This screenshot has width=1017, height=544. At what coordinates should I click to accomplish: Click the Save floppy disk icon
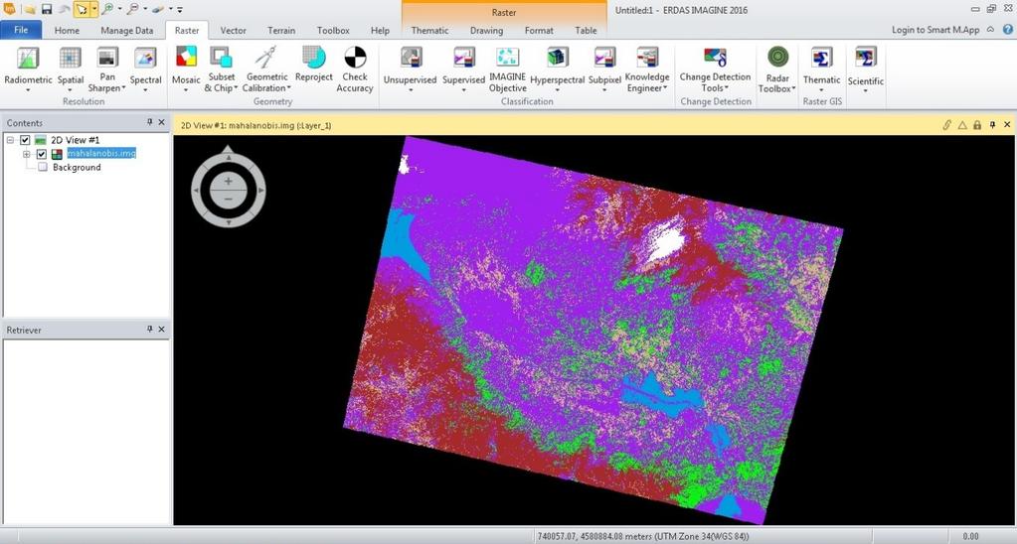(x=47, y=9)
